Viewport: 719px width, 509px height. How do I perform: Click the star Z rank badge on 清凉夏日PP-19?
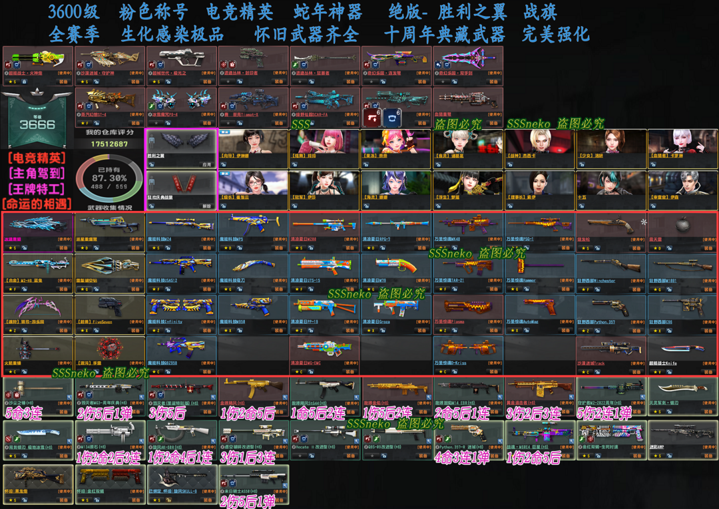tap(298, 330)
